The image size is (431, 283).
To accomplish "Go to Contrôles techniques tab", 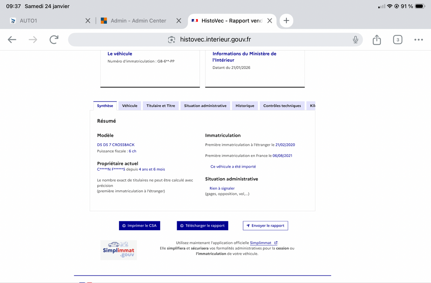I will tap(282, 106).
